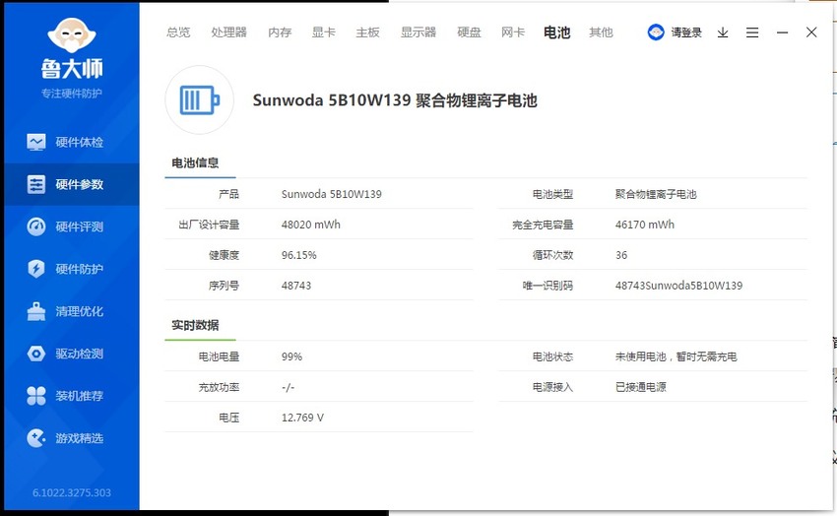The height and width of the screenshot is (516, 837).
Task: Switch to the 其他 tab
Action: coord(601,32)
